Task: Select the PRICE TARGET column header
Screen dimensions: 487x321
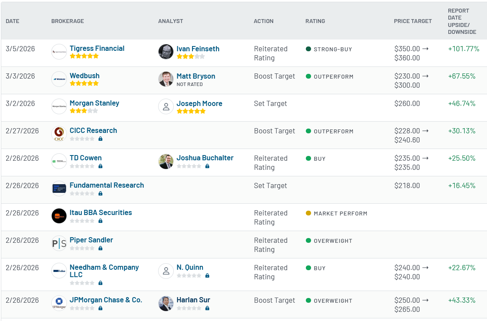Action: pos(413,21)
